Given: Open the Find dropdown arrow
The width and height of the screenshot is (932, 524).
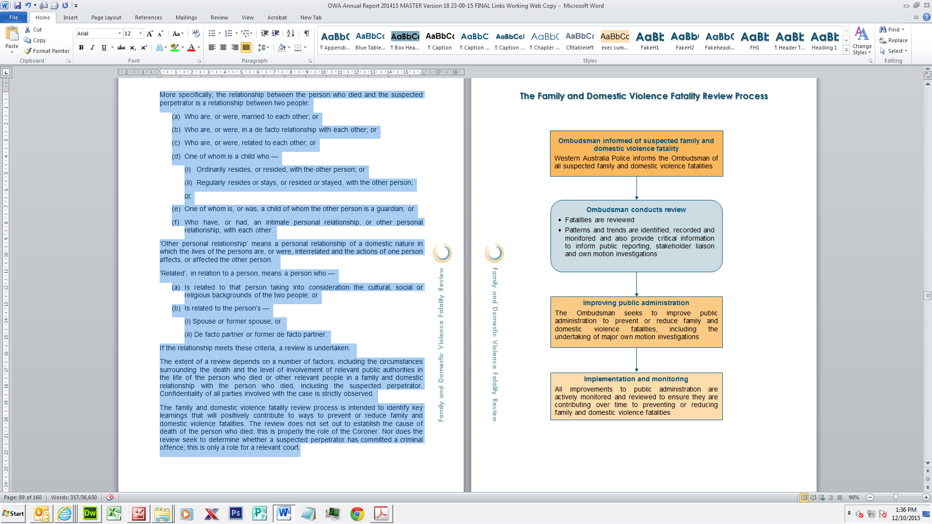Looking at the screenshot, I should 903,30.
